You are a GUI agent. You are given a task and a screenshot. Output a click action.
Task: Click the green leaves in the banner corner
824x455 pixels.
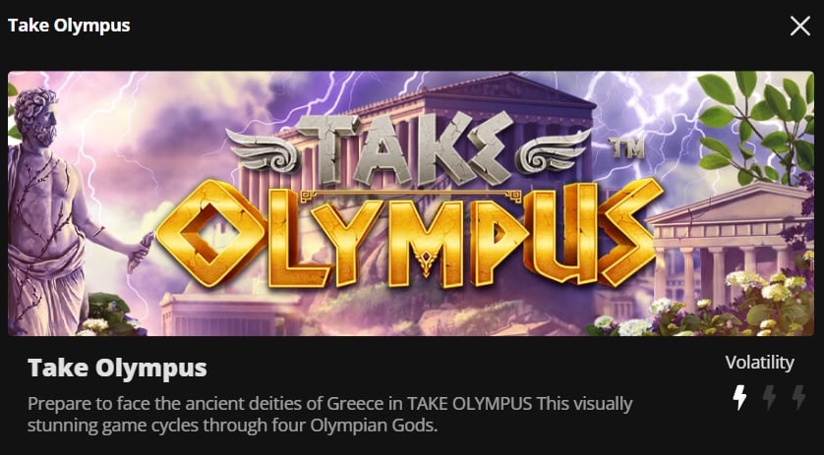757,126
